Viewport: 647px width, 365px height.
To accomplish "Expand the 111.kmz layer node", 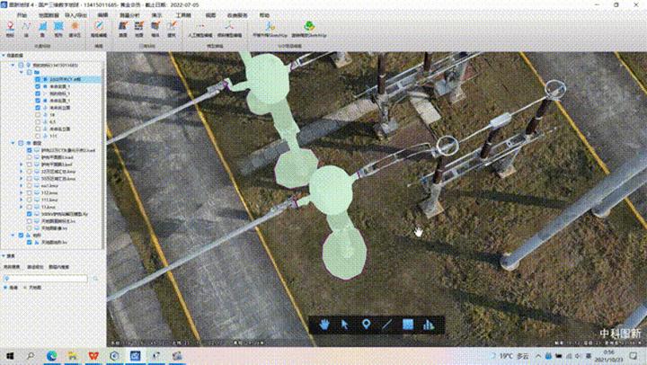I will click(22, 200).
